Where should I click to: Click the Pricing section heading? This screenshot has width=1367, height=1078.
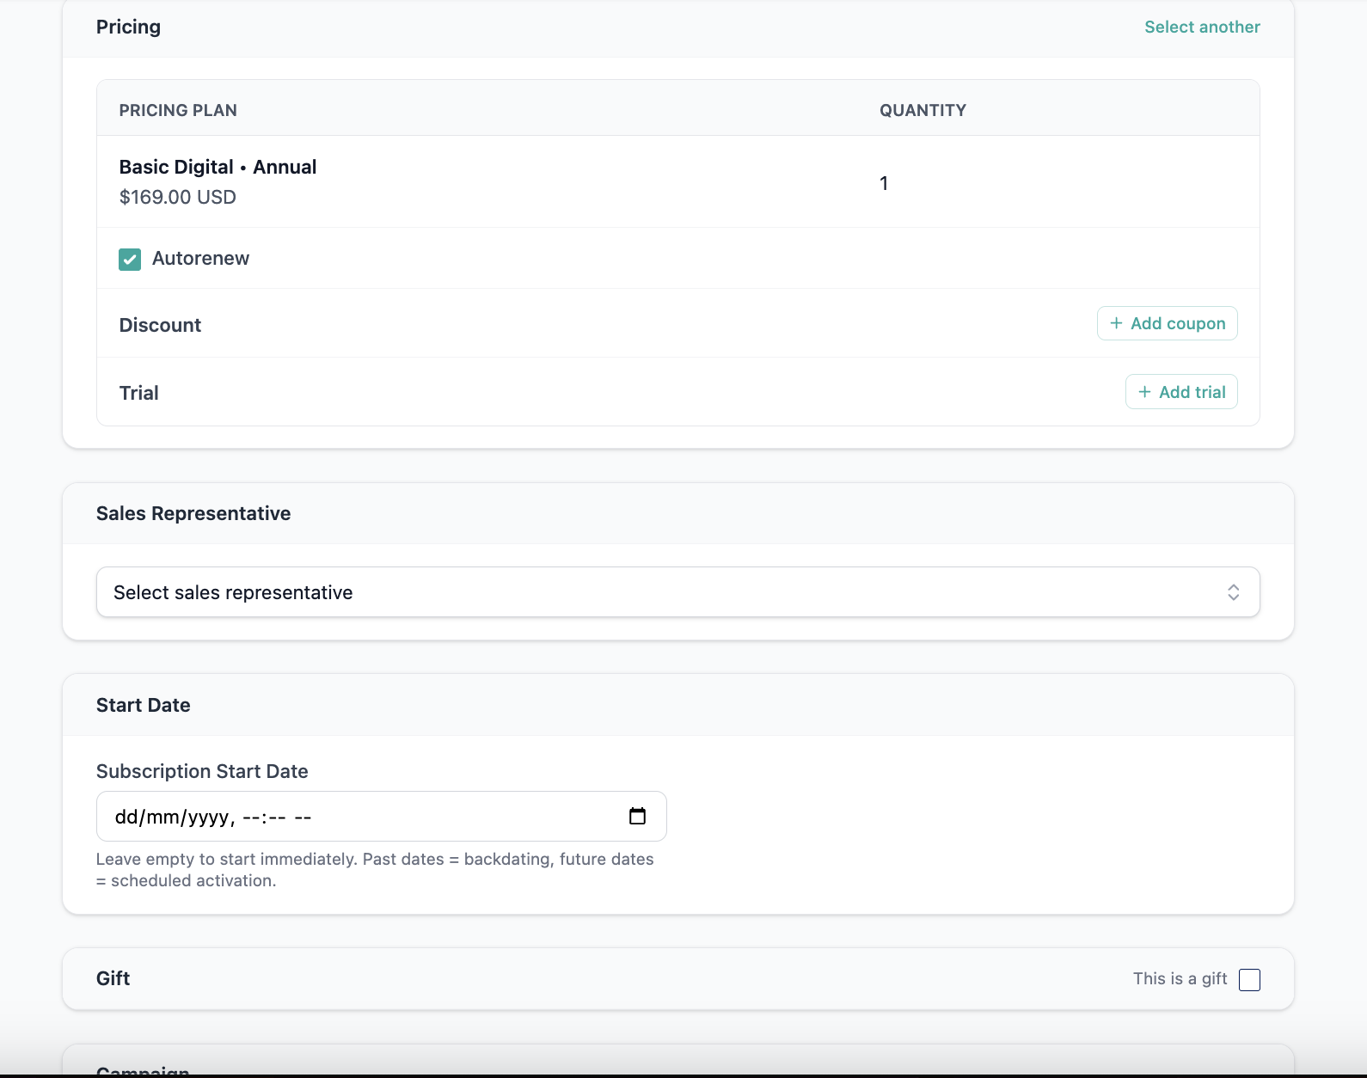[128, 27]
